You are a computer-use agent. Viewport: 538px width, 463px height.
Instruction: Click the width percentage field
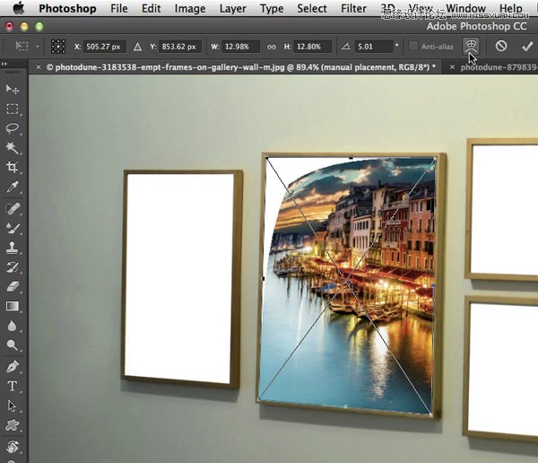pyautogui.click(x=240, y=47)
